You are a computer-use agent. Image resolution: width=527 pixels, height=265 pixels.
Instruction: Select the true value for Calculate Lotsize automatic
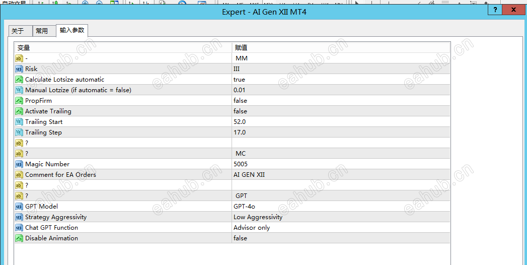[x=239, y=80]
